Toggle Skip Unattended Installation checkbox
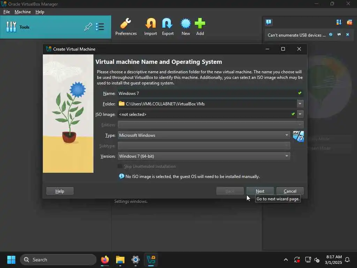 [x=120, y=166]
